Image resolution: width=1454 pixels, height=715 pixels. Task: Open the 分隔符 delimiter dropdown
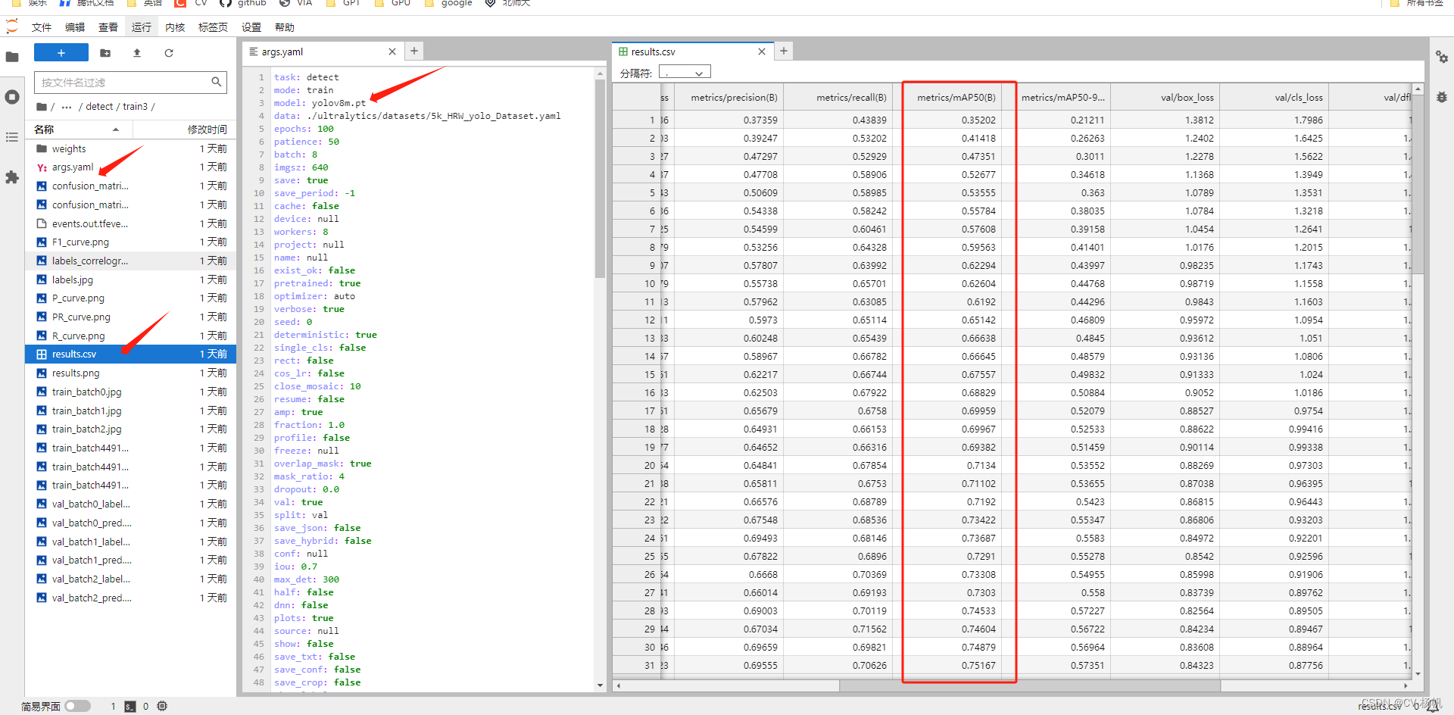[685, 73]
